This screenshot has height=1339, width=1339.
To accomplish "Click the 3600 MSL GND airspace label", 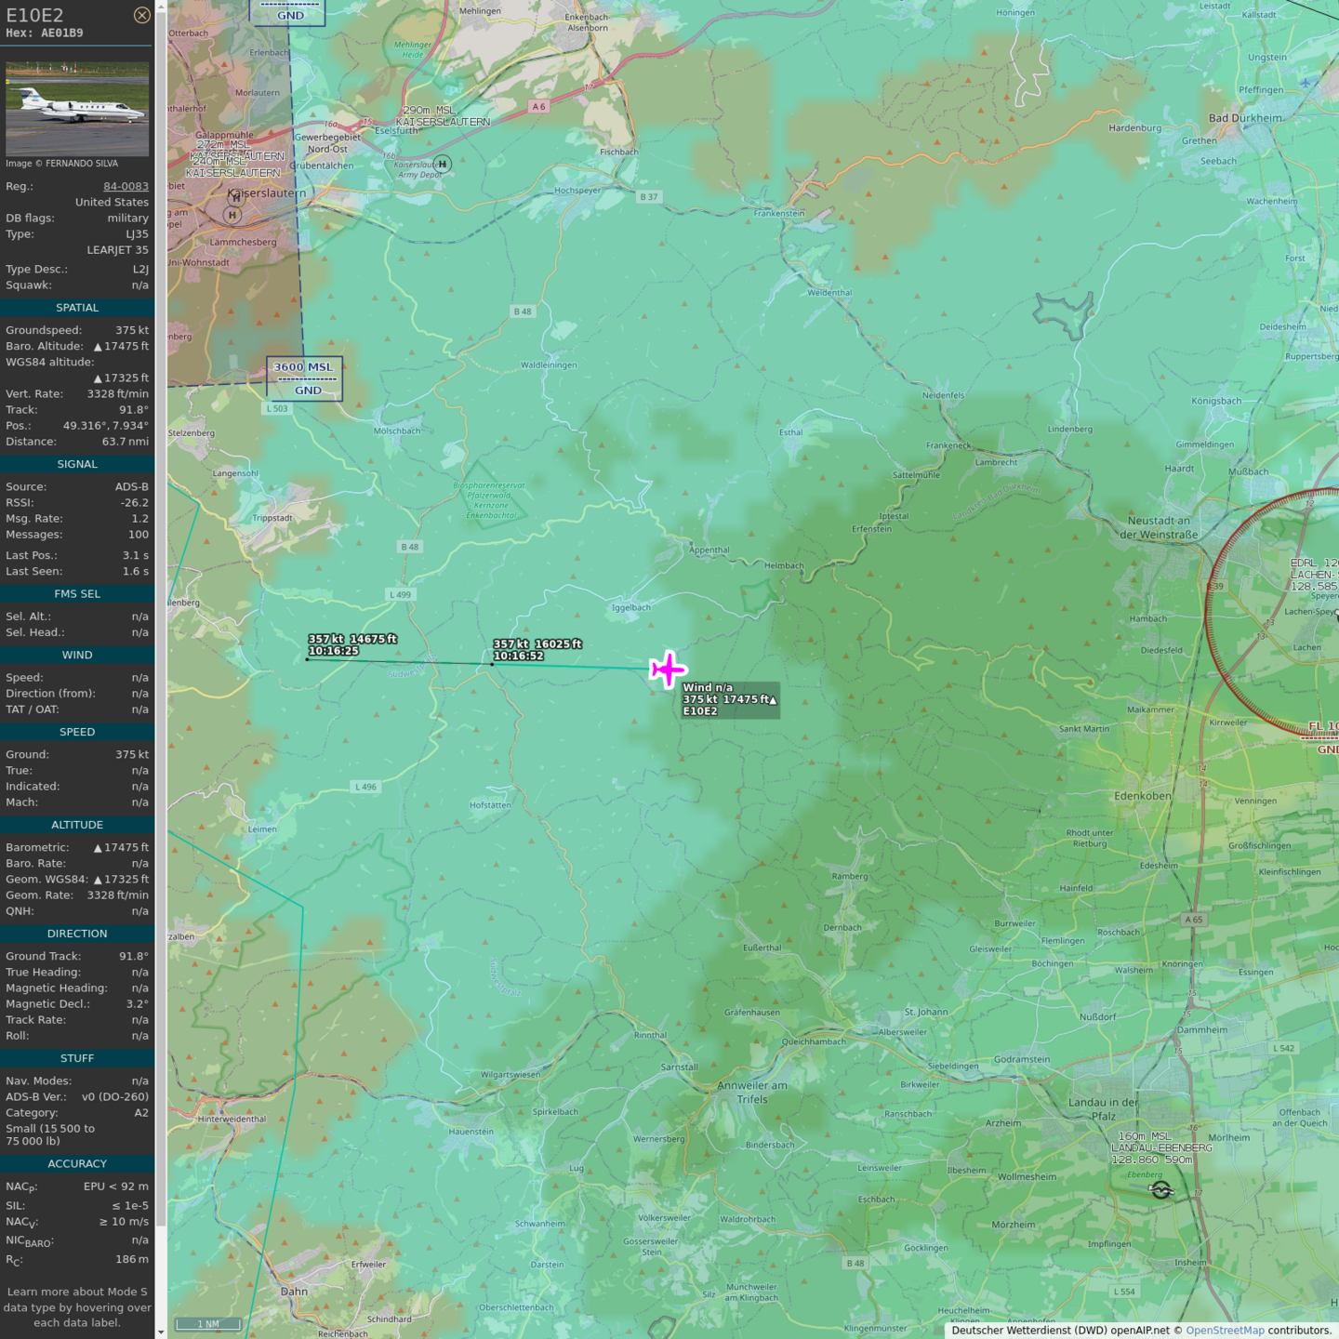I will click(x=304, y=378).
